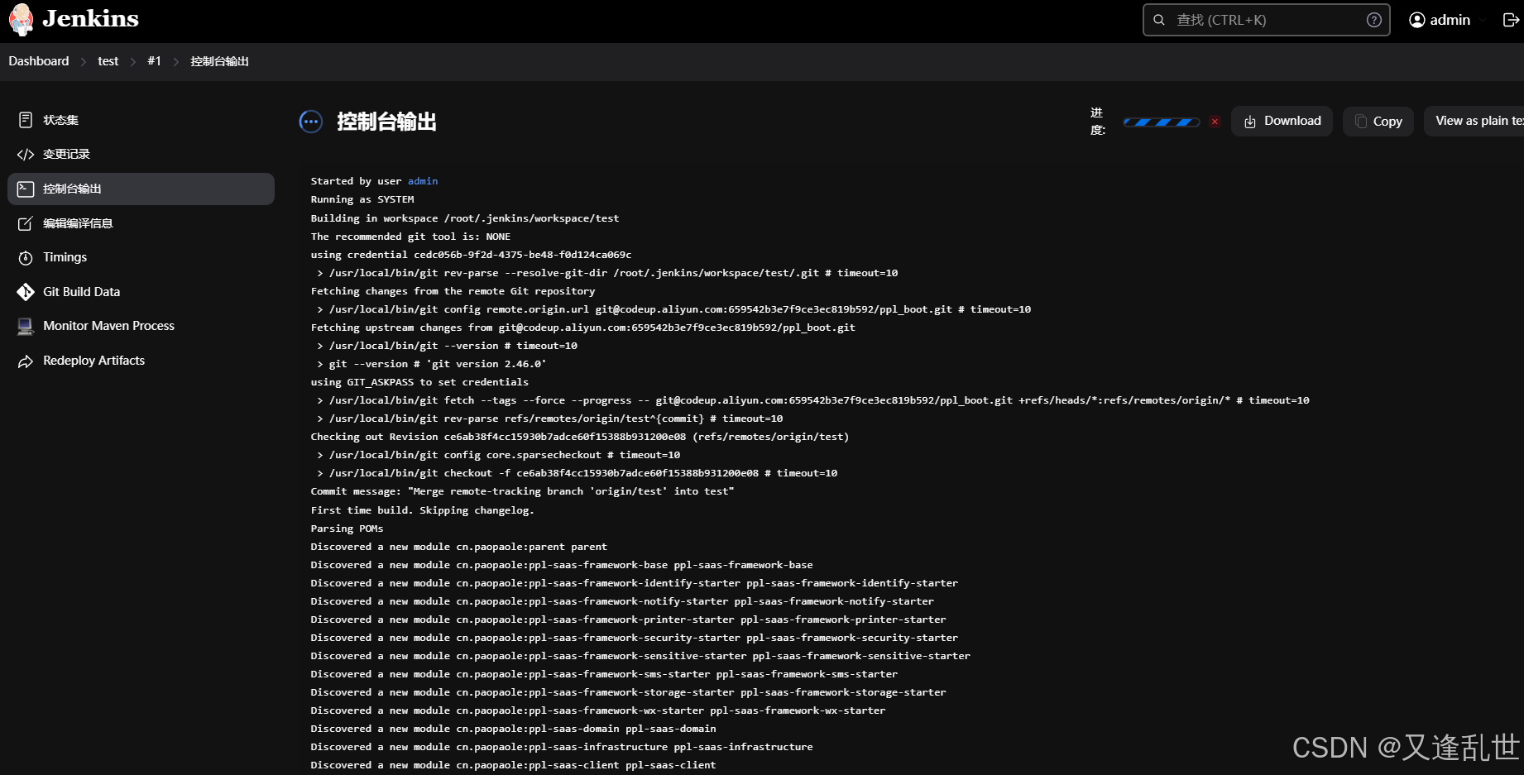This screenshot has height=775, width=1524.
Task: Click the Jenkins mascot logo
Action: point(21,20)
